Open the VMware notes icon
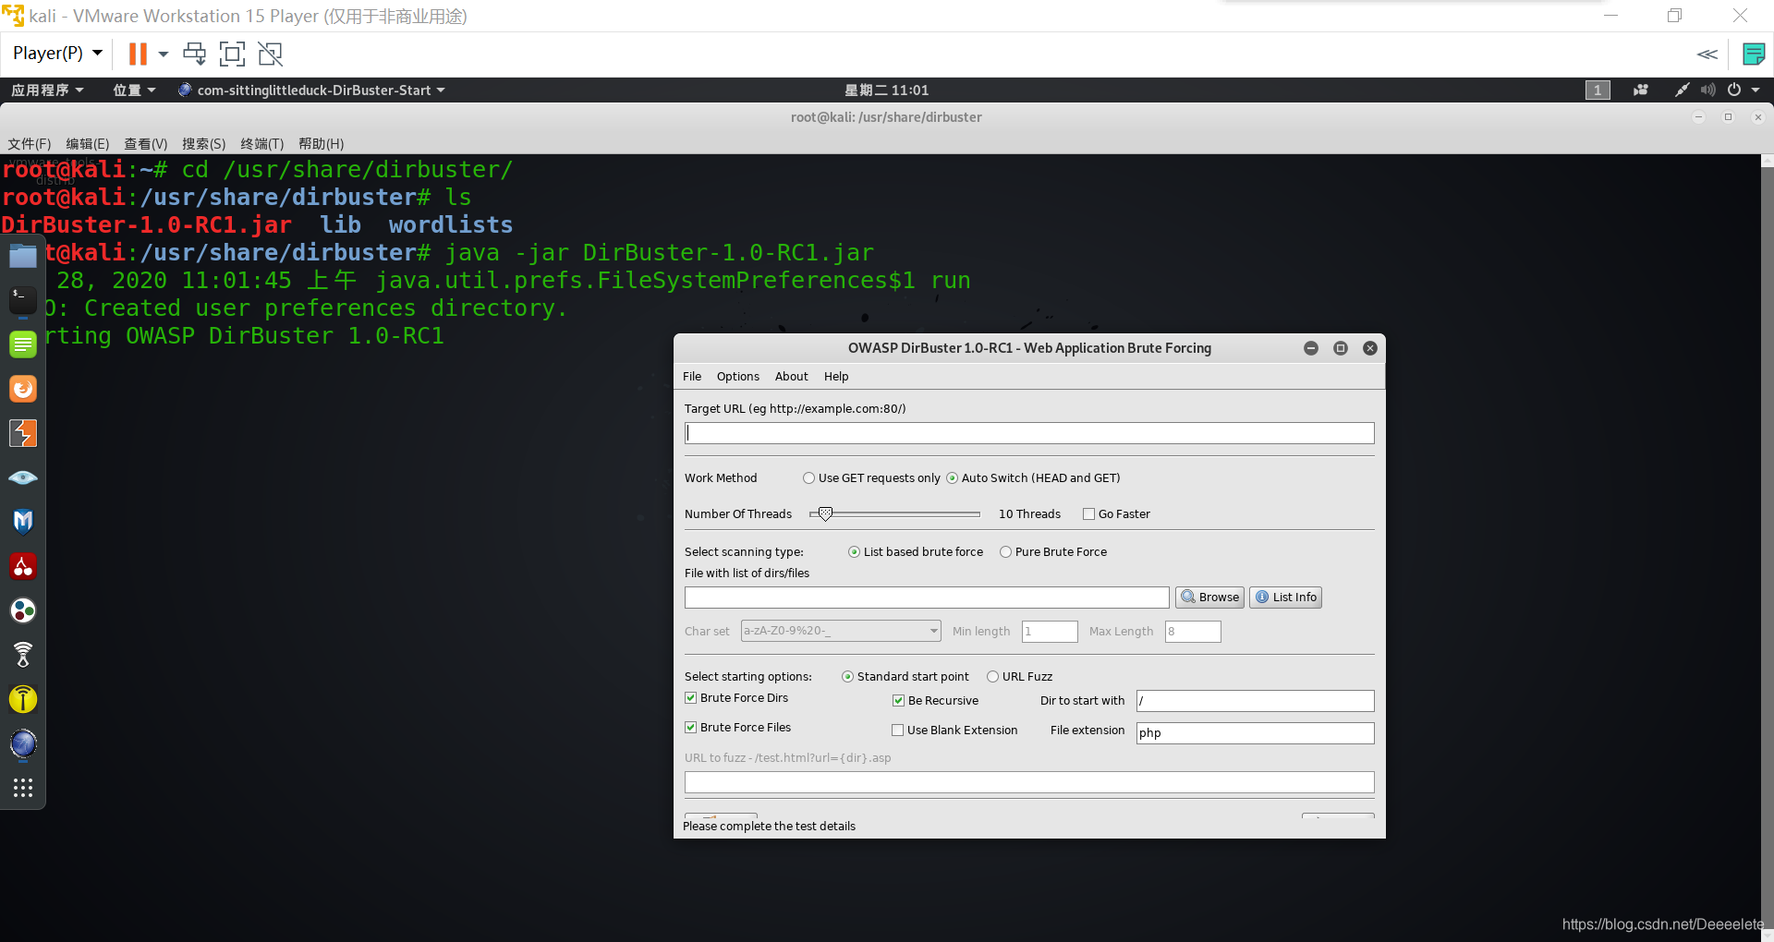The width and height of the screenshot is (1774, 942). (x=1753, y=54)
